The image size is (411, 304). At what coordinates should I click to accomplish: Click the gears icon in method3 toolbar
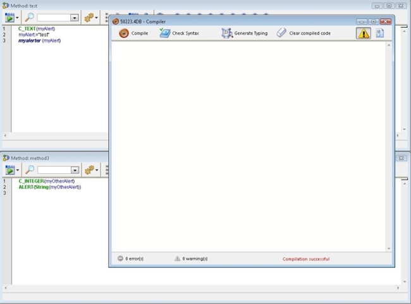tap(89, 170)
